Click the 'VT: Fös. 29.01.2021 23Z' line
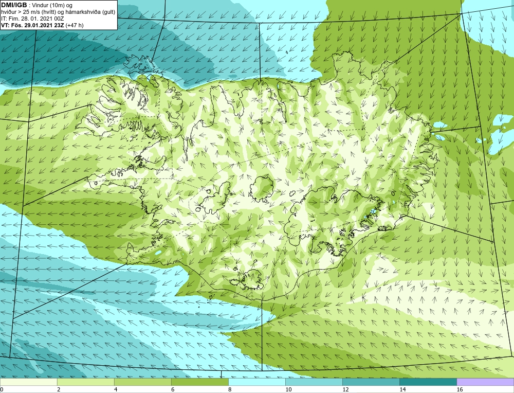 [32, 25]
